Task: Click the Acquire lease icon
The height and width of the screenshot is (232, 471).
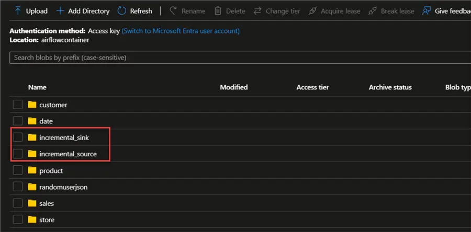Action: (313, 10)
